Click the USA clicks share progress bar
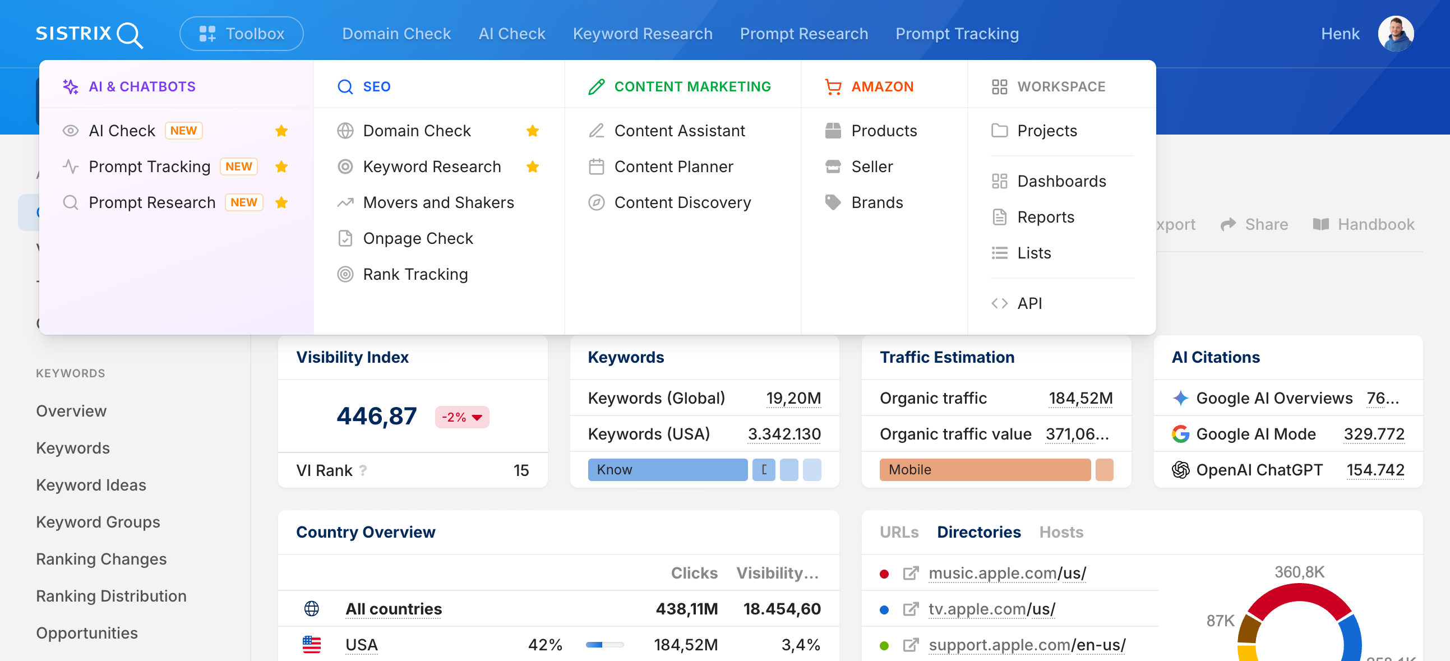1450x661 pixels. 604,645
